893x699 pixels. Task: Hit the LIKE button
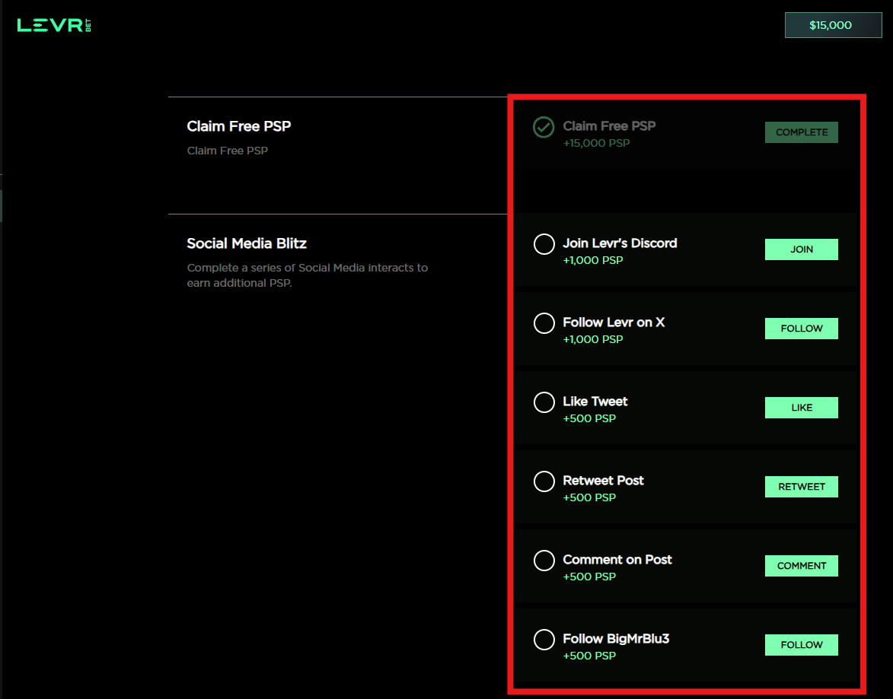tap(801, 408)
